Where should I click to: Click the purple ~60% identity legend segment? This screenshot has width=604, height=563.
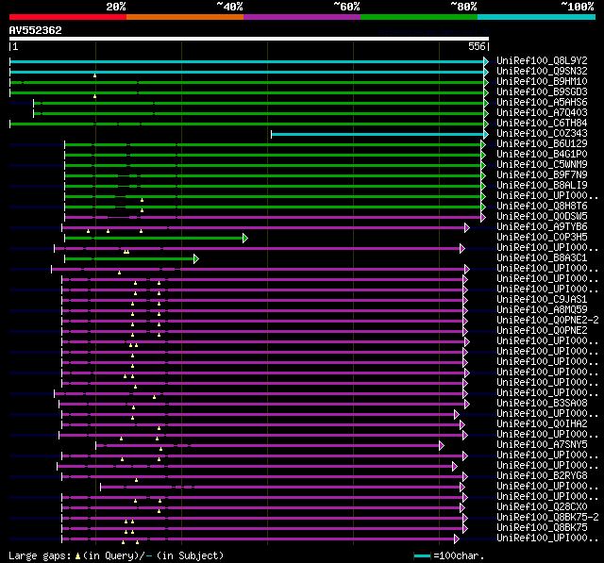click(x=302, y=17)
